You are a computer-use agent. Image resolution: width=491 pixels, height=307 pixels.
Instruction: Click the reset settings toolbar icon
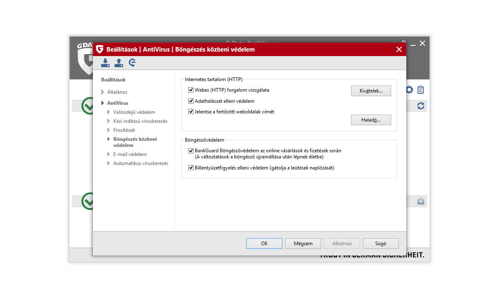click(132, 63)
